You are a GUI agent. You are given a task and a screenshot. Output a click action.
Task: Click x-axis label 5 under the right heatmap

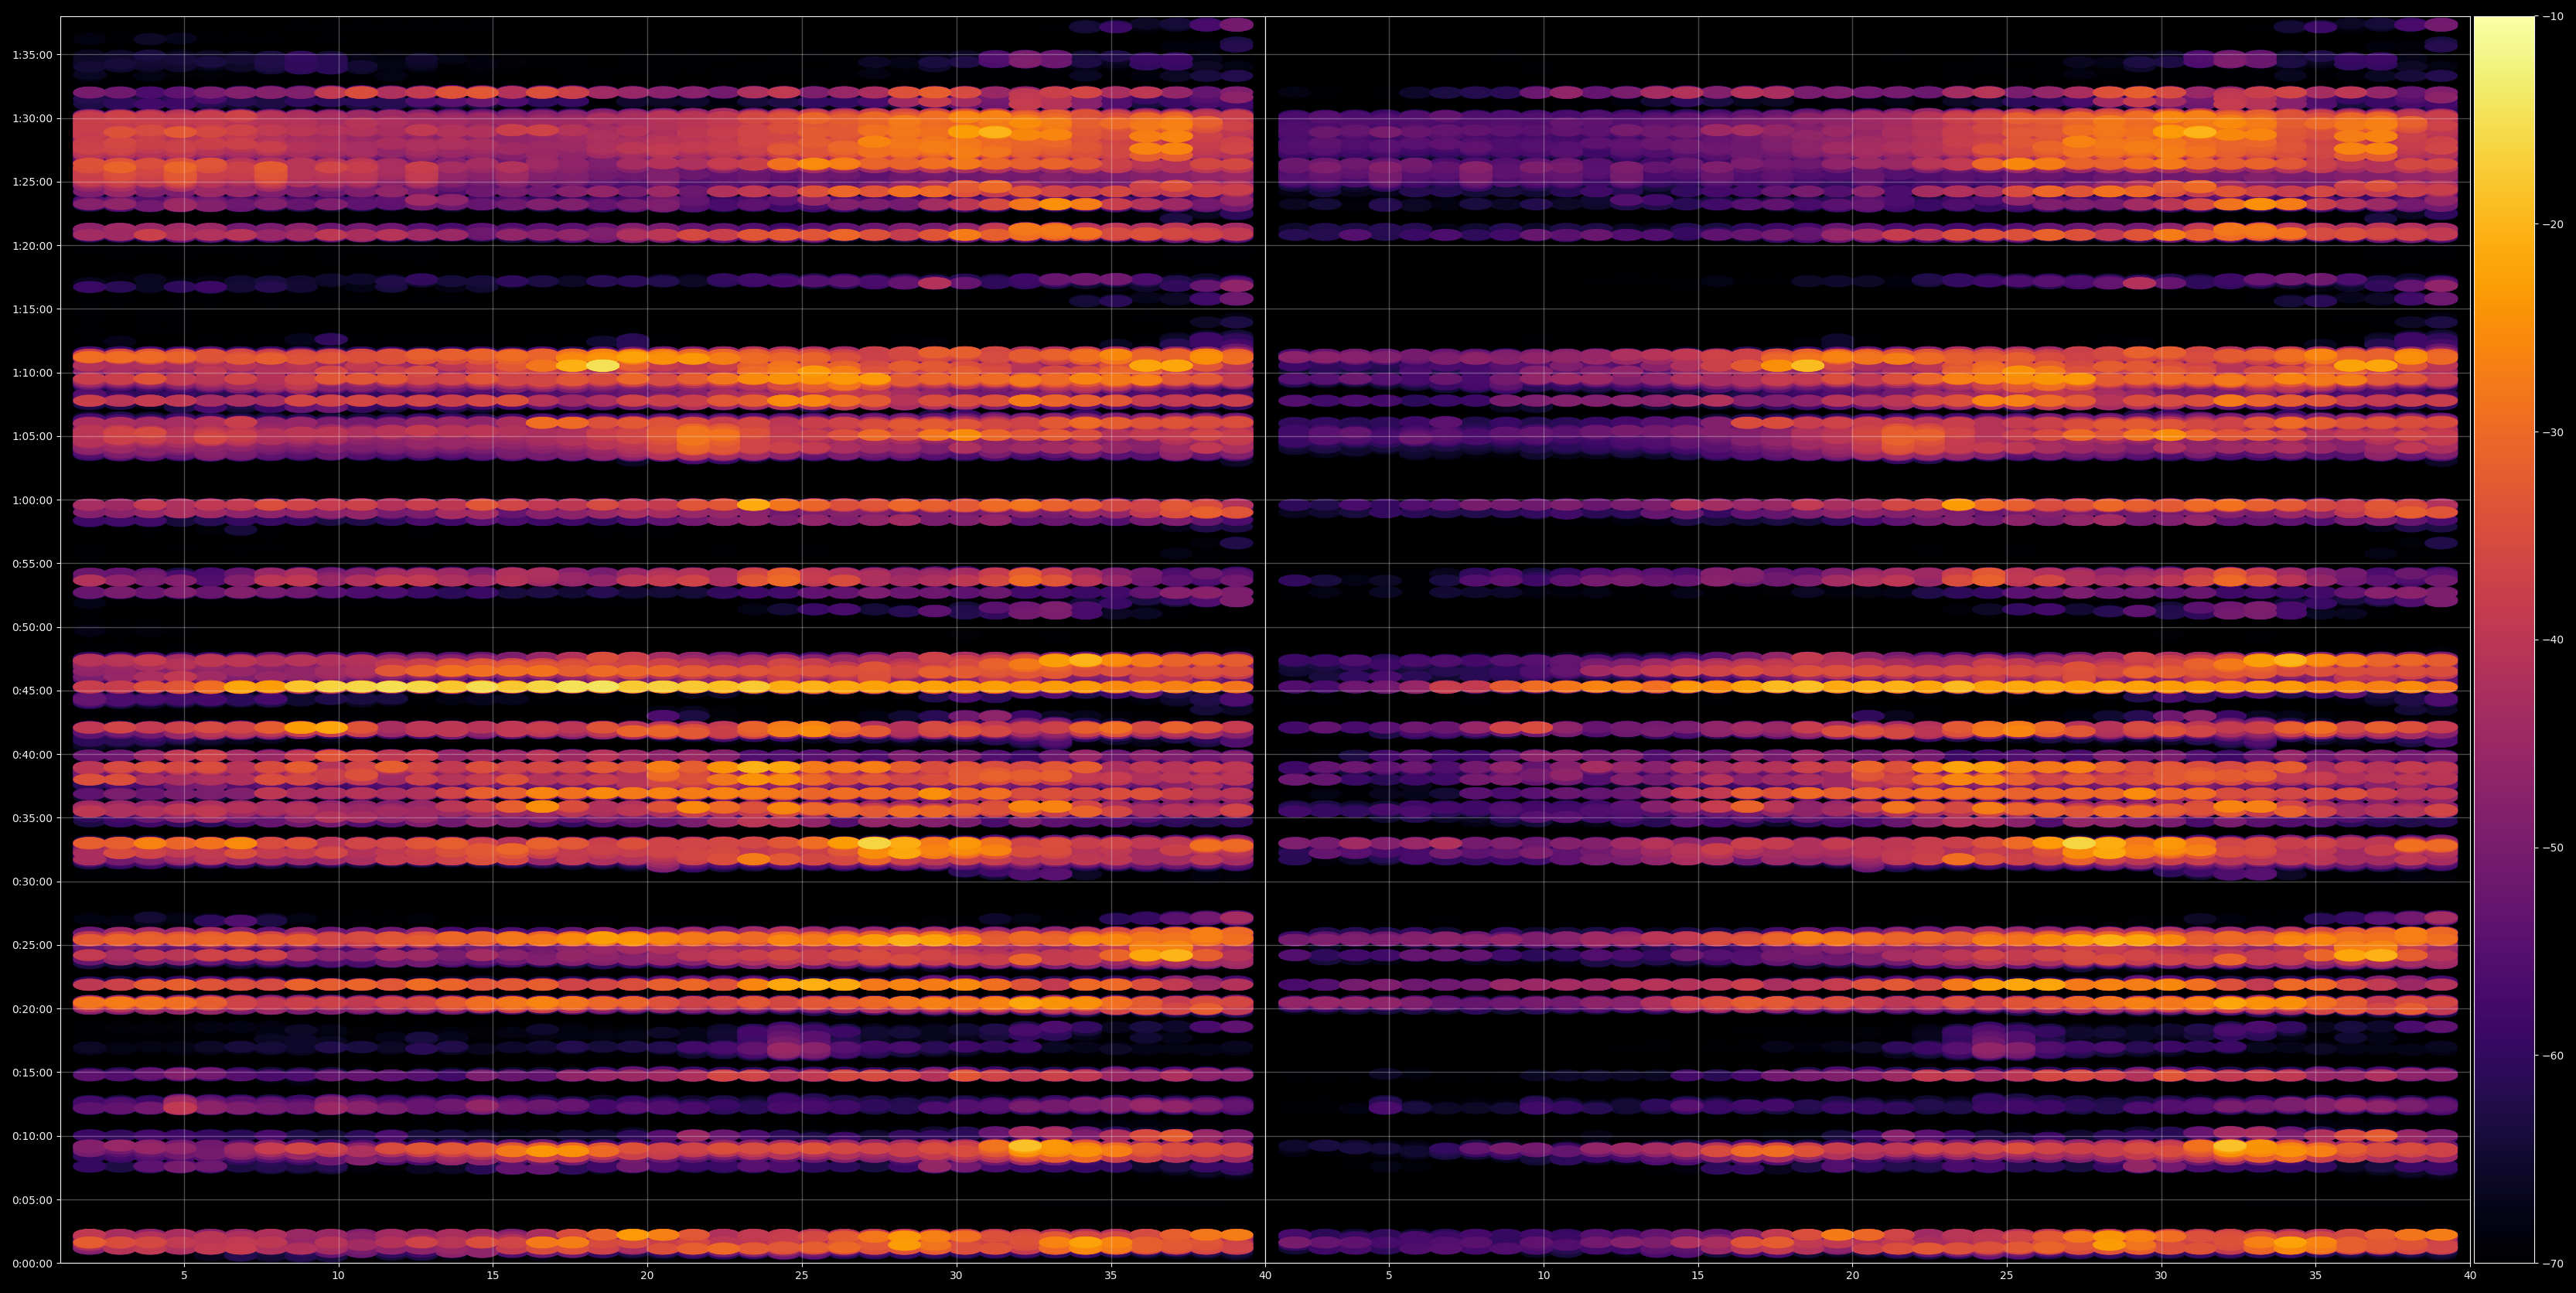(x=1389, y=1276)
